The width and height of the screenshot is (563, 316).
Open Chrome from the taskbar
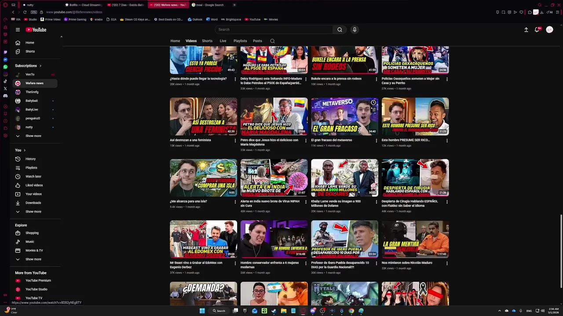pos(351,311)
